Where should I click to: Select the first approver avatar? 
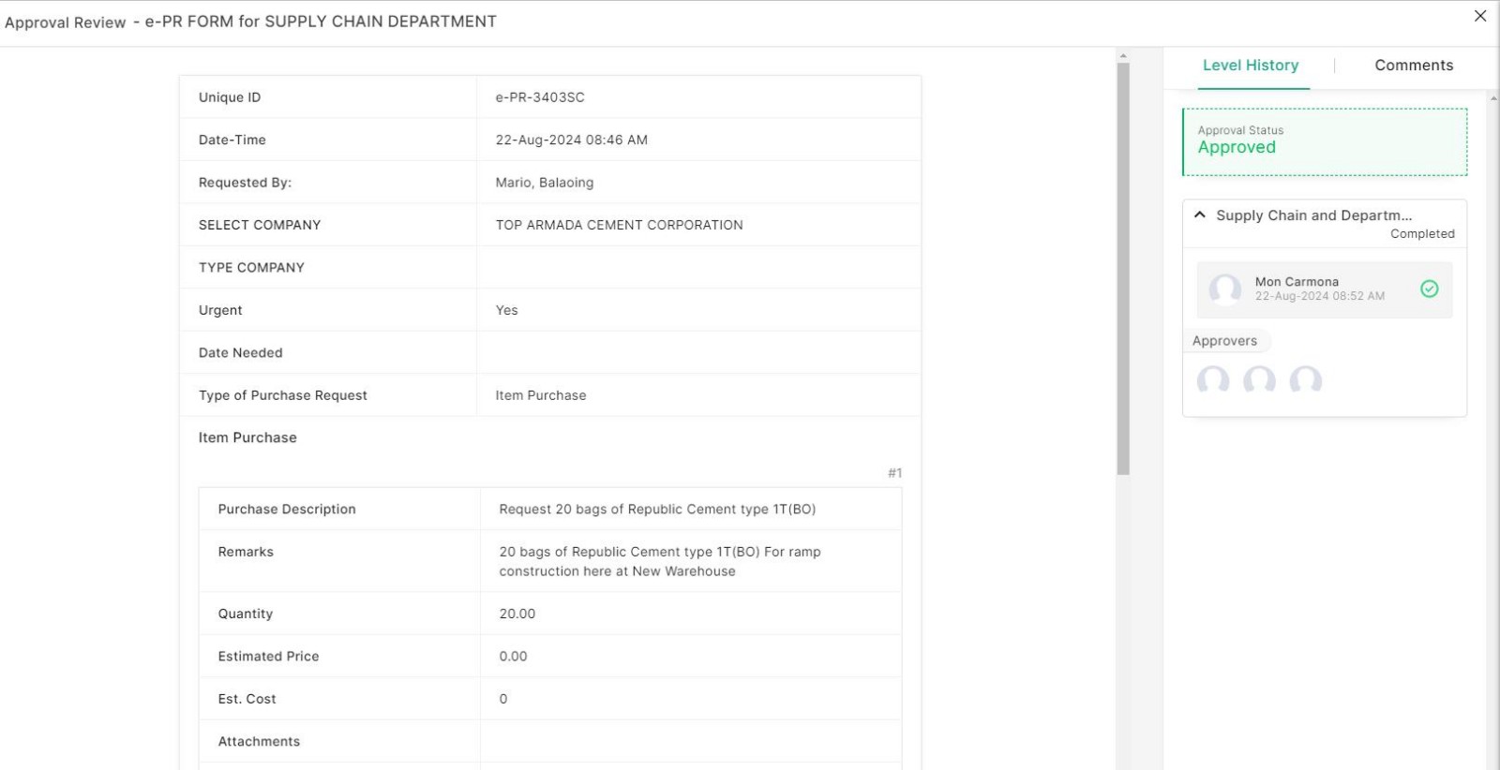pyautogui.click(x=1213, y=379)
